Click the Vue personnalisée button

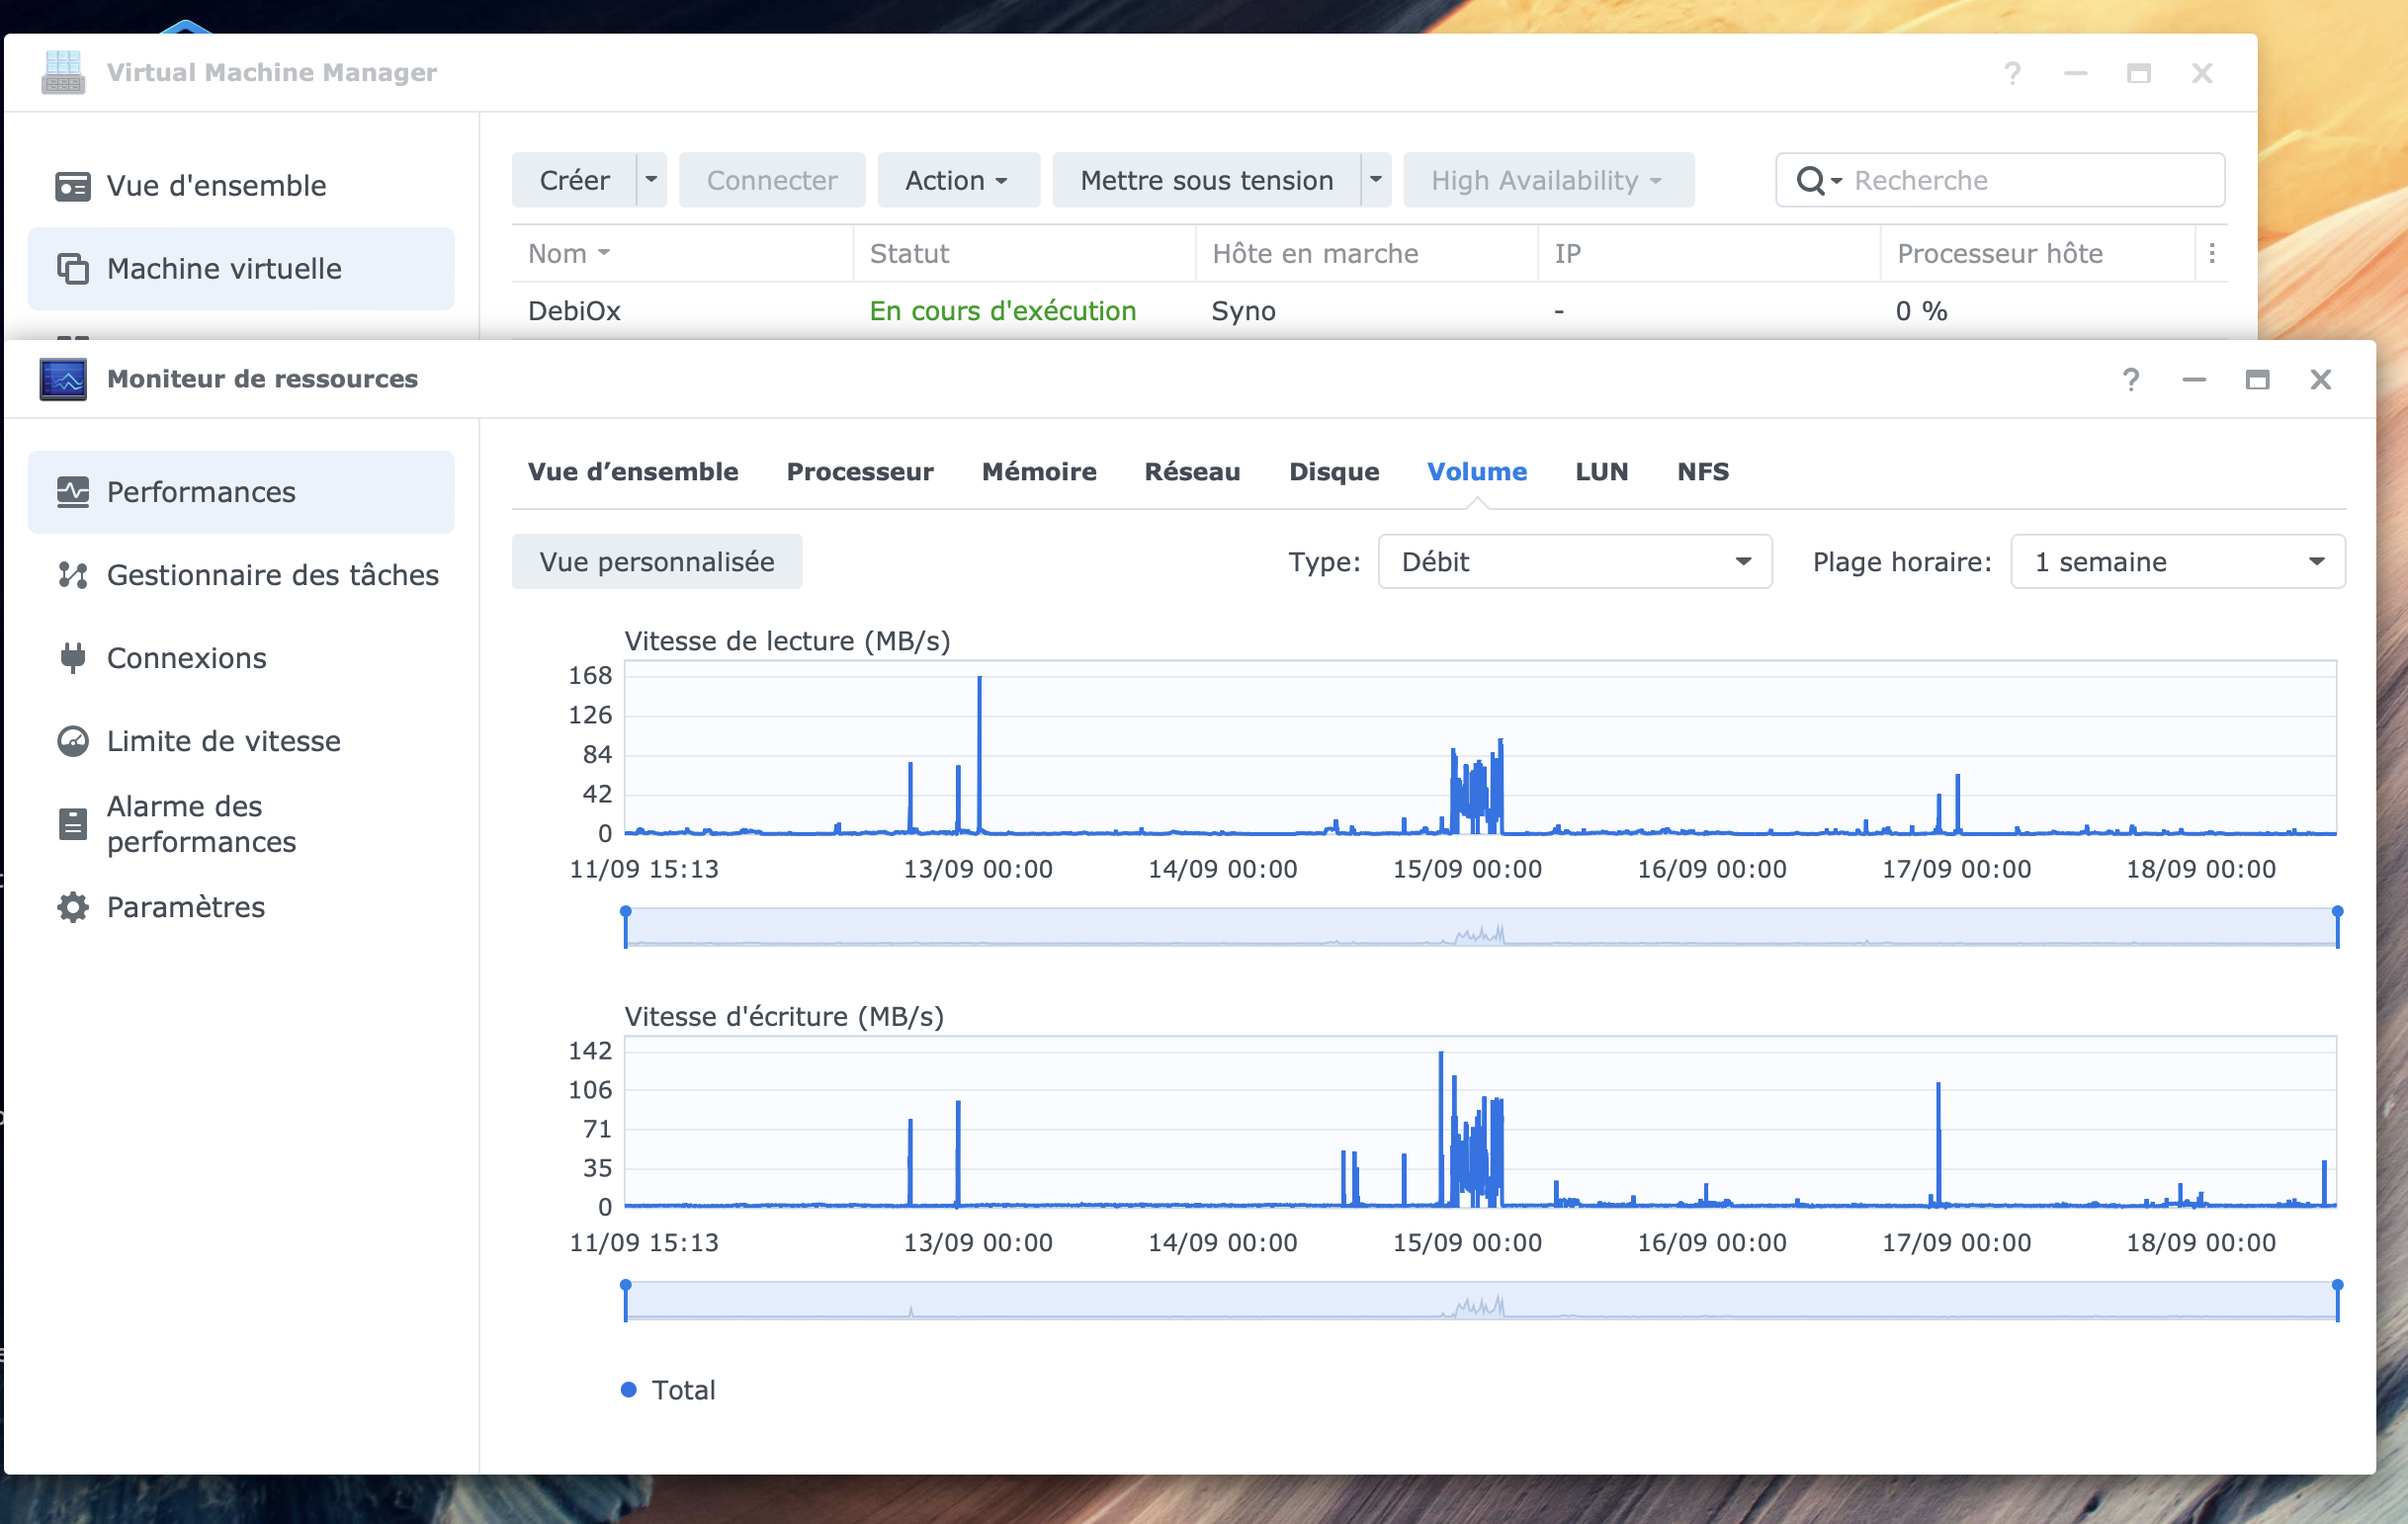click(x=657, y=562)
